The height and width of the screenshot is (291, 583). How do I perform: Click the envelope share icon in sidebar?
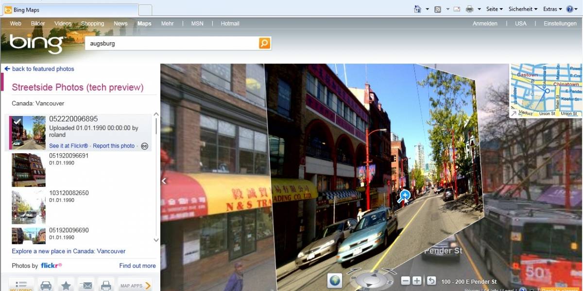86,285
